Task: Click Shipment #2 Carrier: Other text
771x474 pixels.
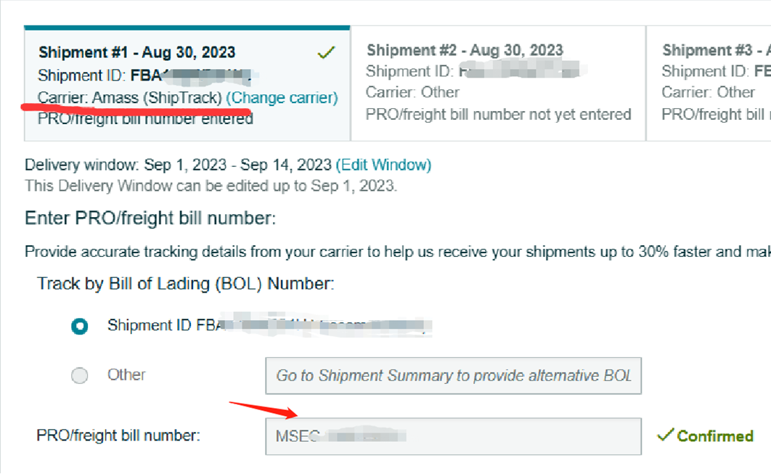Action: tap(412, 92)
